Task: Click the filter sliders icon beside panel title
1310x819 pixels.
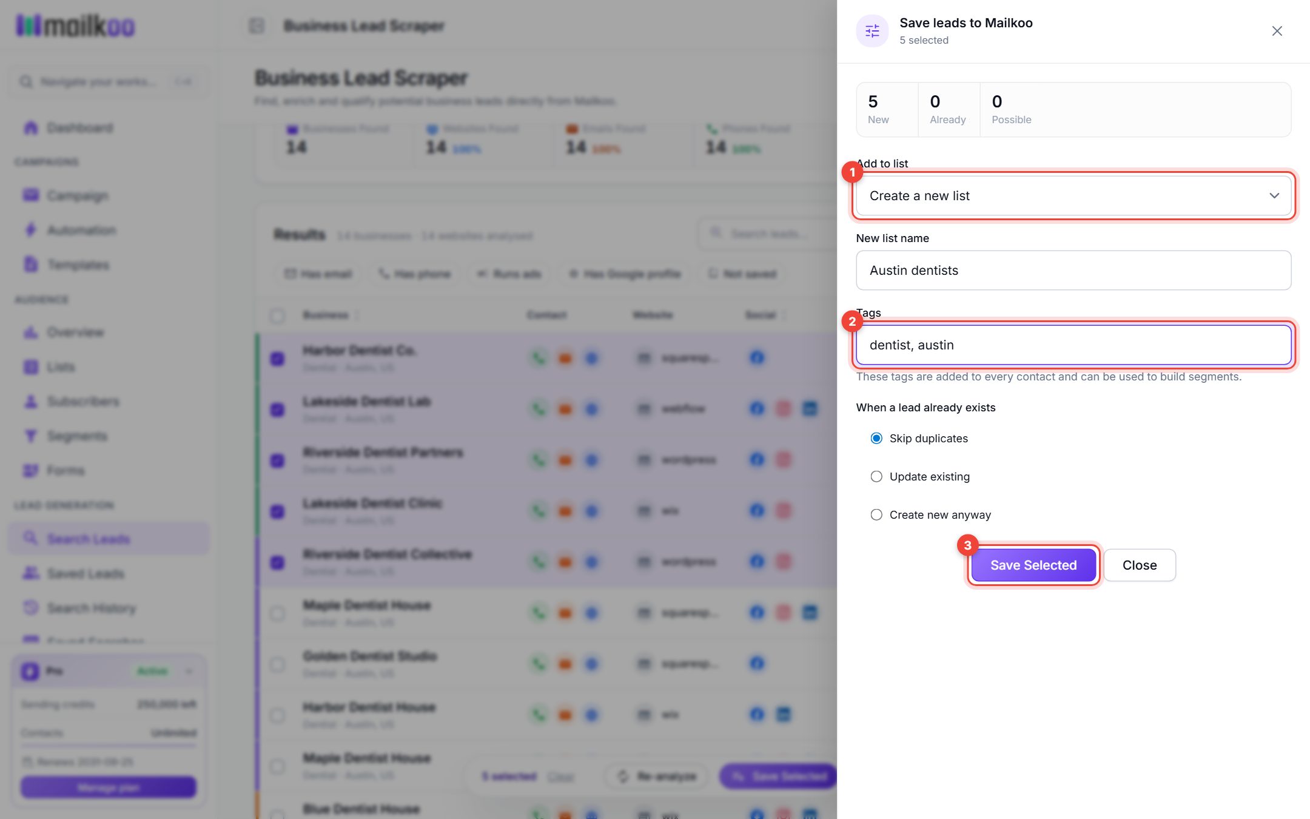Action: pos(872,31)
